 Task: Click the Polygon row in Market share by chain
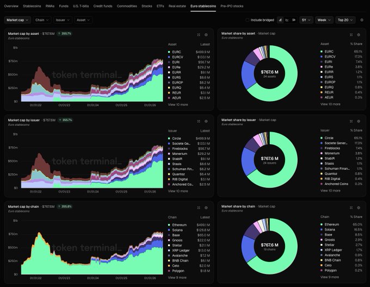click(341, 271)
